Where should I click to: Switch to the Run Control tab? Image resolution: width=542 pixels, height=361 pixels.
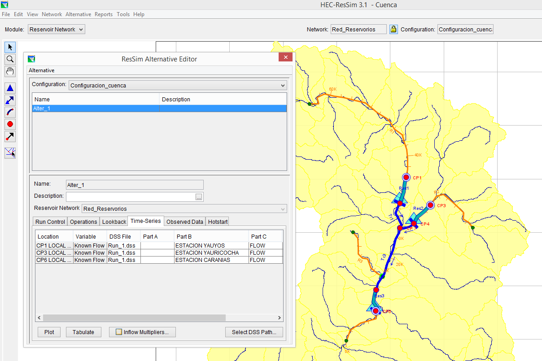point(50,222)
